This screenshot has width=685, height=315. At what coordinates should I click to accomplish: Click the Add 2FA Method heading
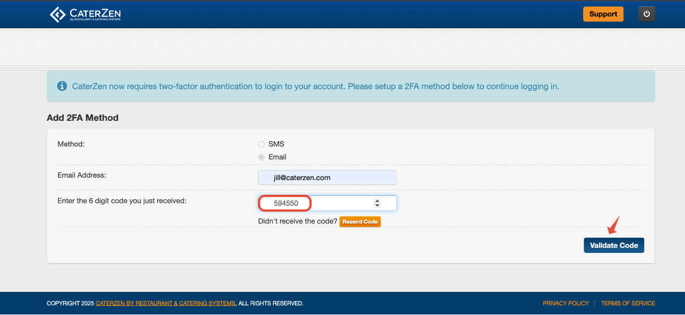tap(83, 118)
